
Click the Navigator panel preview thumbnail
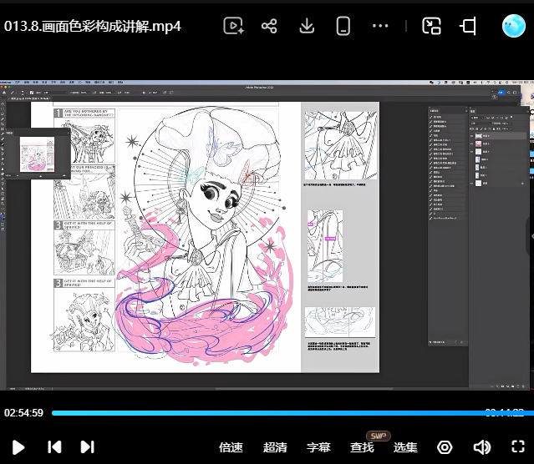37,154
